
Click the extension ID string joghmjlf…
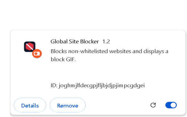tap(102, 86)
